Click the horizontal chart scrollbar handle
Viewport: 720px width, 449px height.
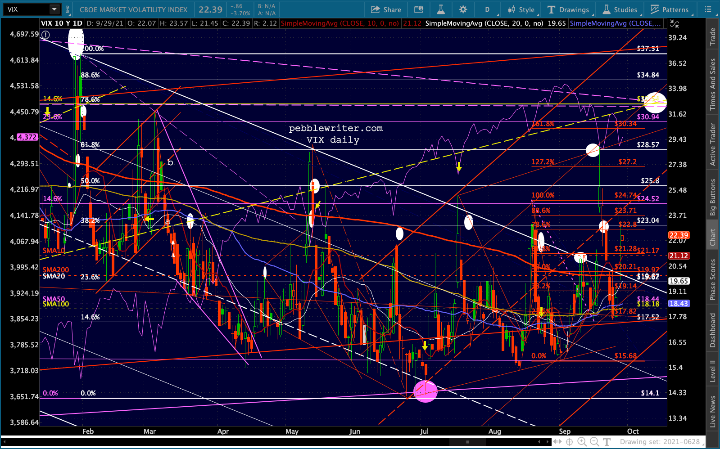click(x=467, y=441)
